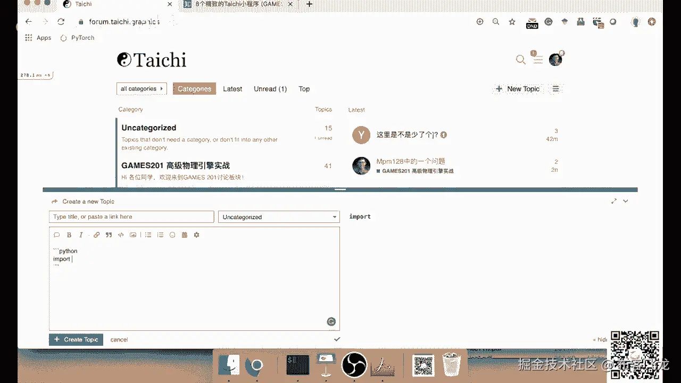
Task: Click the zoom out magnifier in address bar
Action: tap(496, 22)
